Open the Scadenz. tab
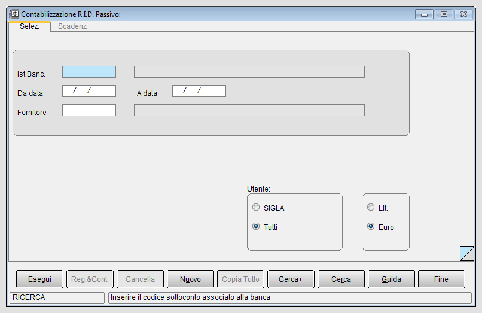 pos(72,26)
